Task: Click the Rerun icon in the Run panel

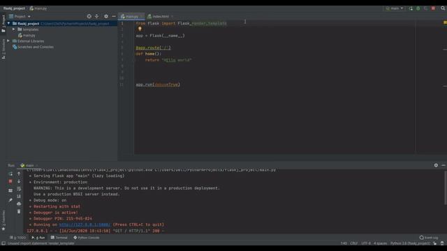Action: click(10, 174)
